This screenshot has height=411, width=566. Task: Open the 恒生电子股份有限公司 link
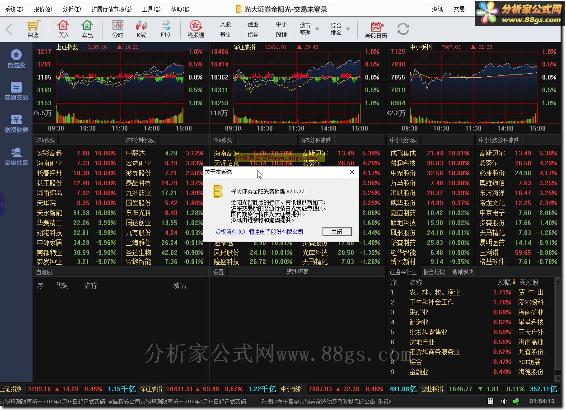(276, 232)
